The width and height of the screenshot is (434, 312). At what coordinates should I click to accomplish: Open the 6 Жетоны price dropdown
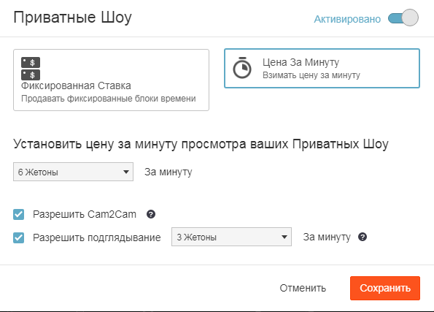74,172
